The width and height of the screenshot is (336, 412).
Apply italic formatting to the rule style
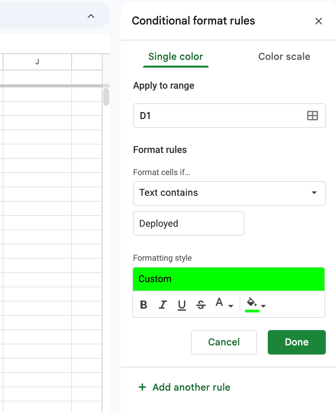click(162, 305)
